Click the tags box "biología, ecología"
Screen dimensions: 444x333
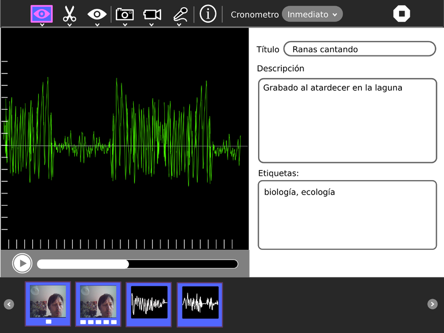coord(347,214)
